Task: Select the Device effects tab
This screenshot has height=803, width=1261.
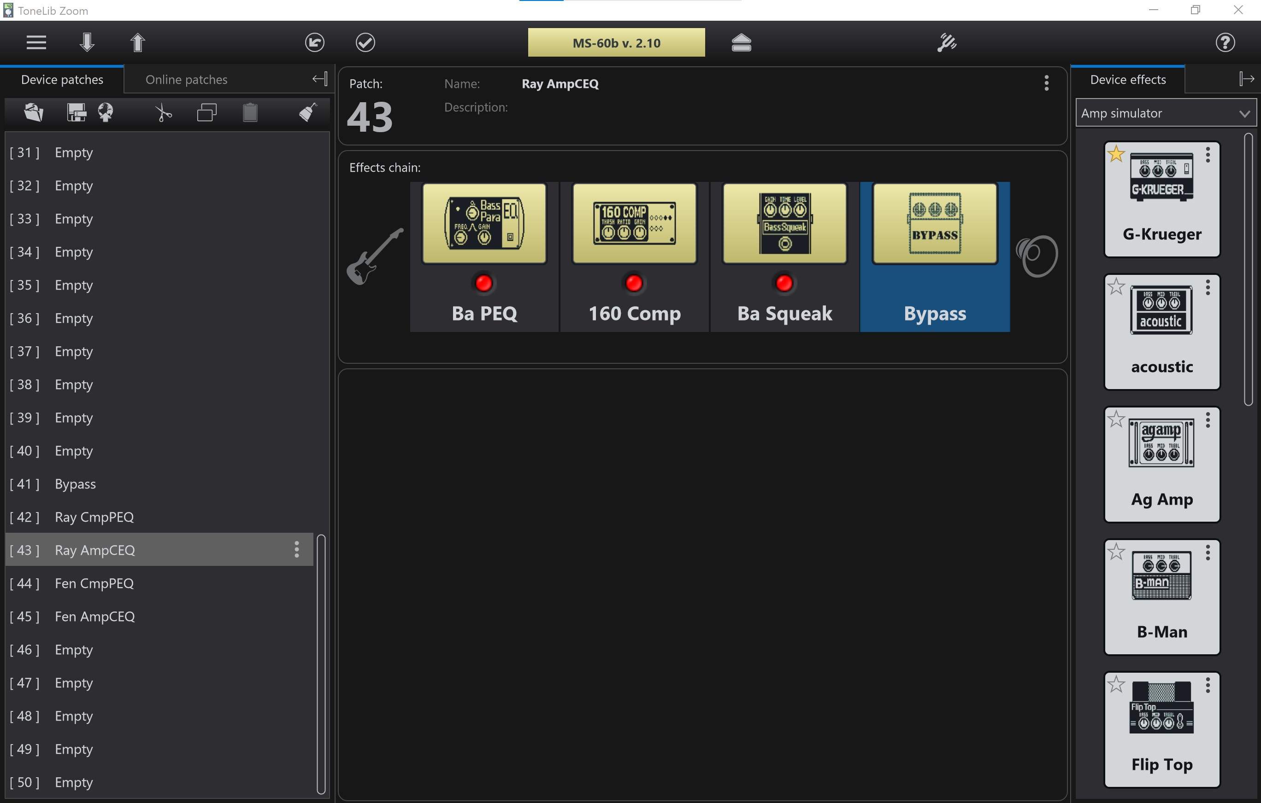Action: (x=1127, y=80)
